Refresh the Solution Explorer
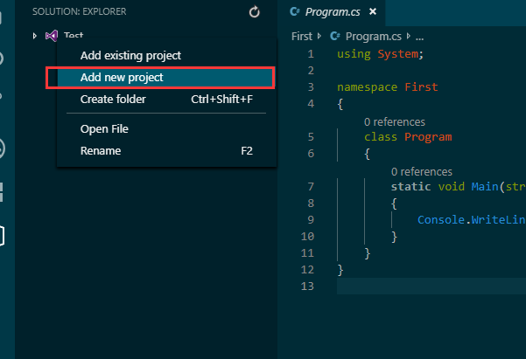Screen dimensions: 526x359 coord(255,12)
